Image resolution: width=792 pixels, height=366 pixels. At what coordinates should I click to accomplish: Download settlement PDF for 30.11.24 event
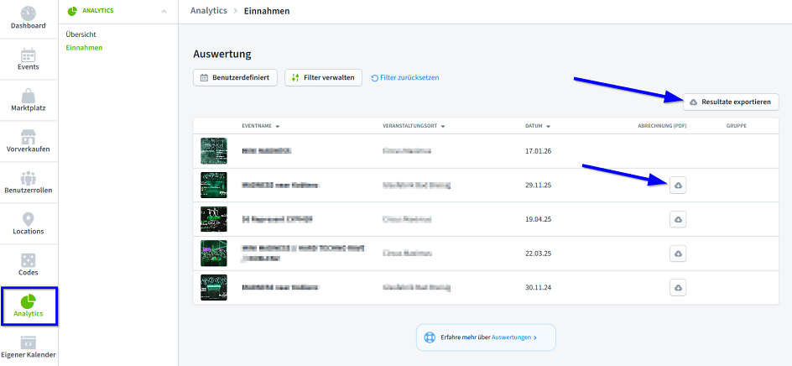(x=678, y=287)
